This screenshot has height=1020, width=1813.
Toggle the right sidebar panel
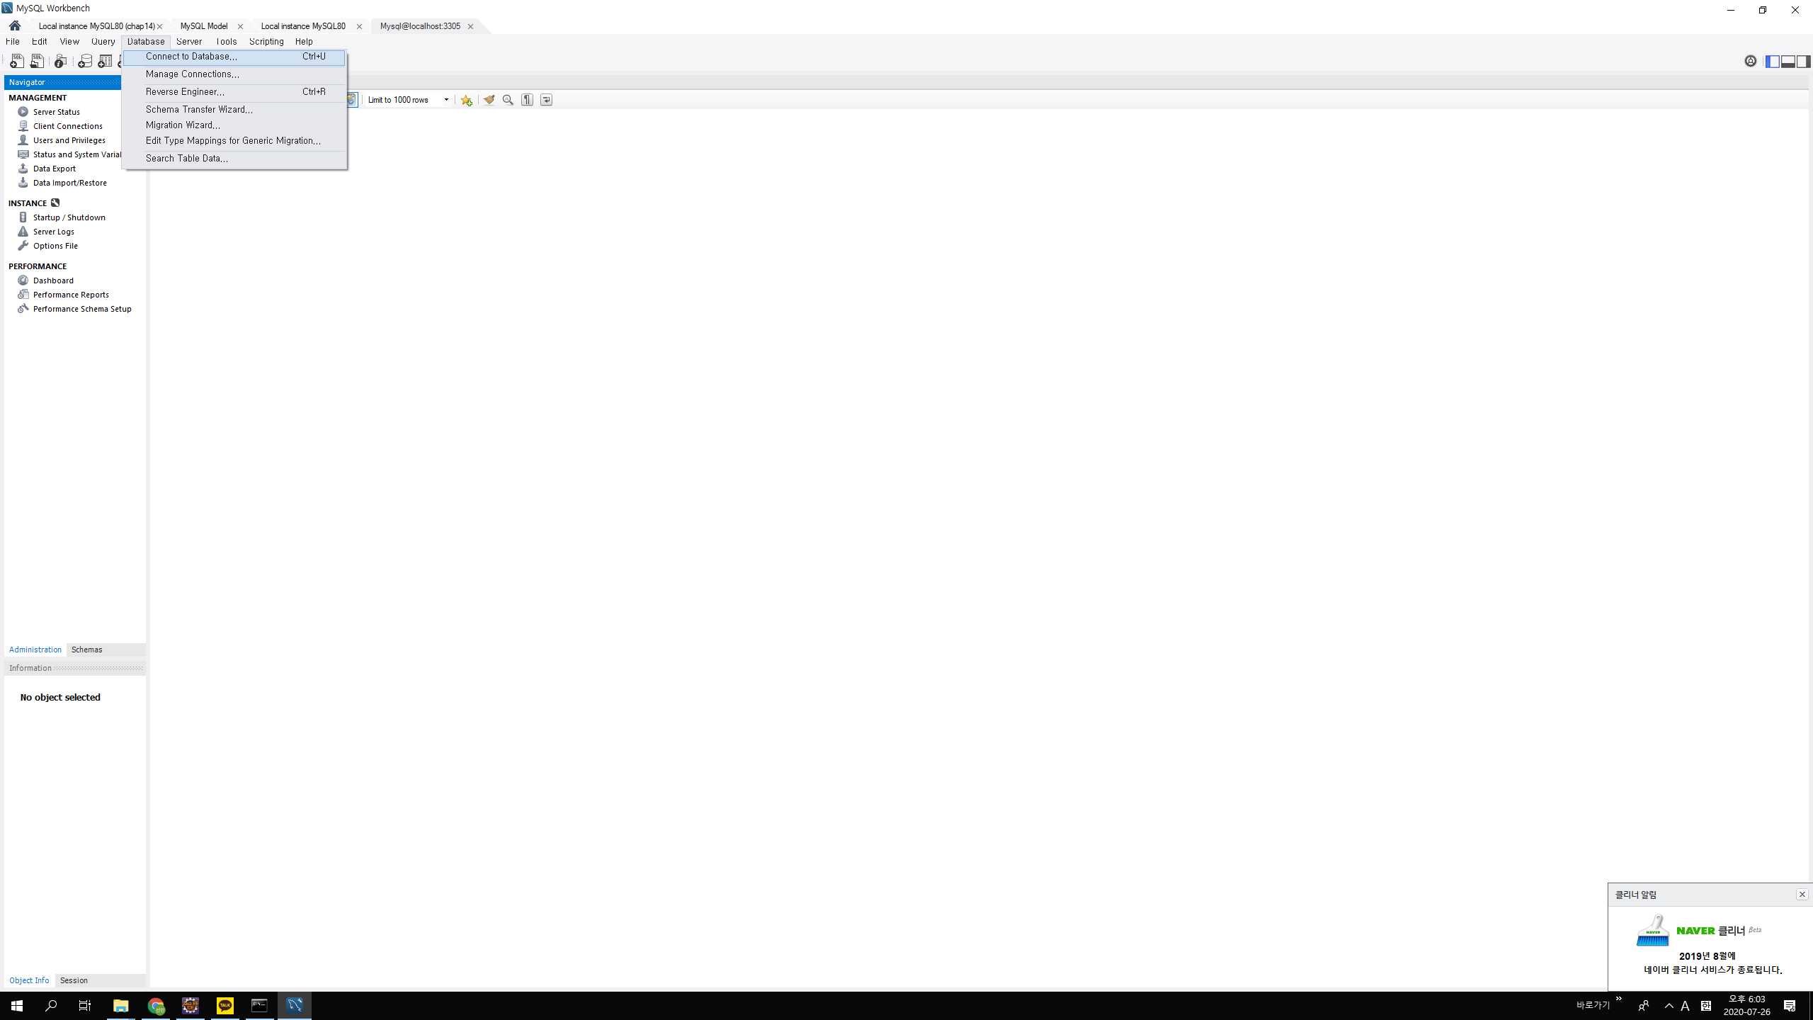pos(1803,62)
